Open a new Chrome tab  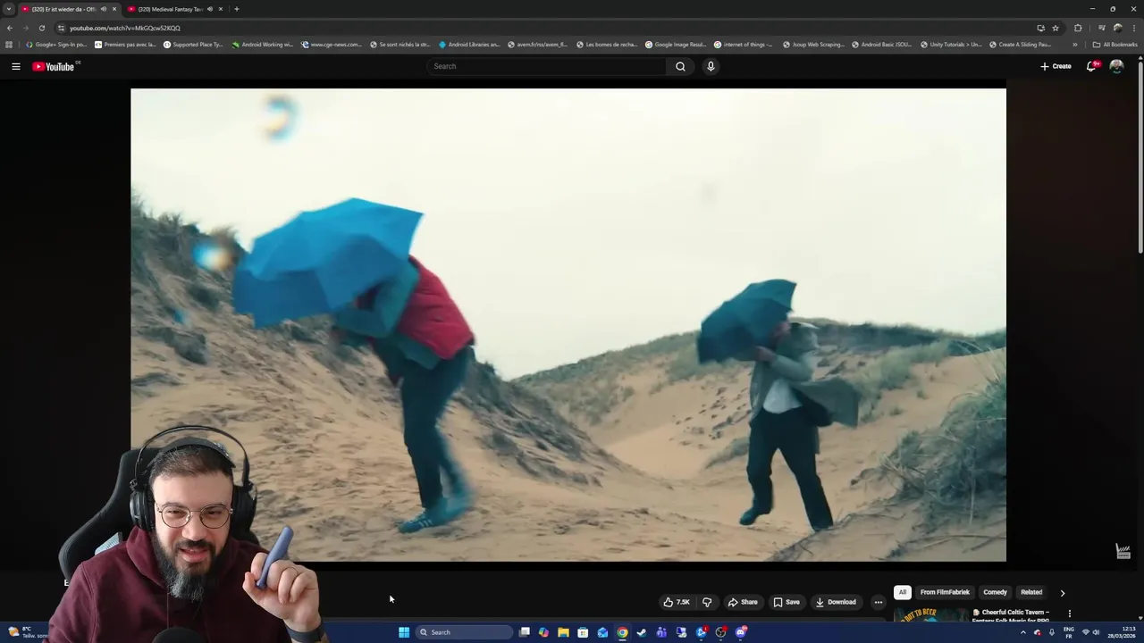(x=236, y=9)
